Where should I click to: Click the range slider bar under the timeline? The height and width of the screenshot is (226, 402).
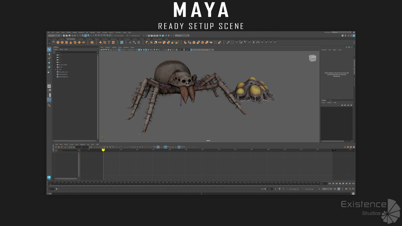(x=160, y=189)
